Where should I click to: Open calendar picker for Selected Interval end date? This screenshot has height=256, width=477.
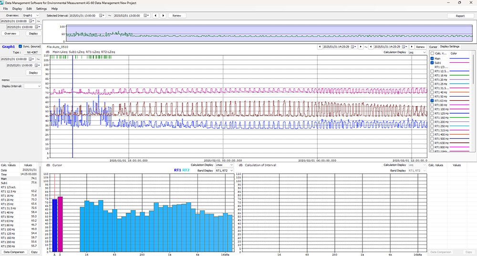(x=146, y=16)
